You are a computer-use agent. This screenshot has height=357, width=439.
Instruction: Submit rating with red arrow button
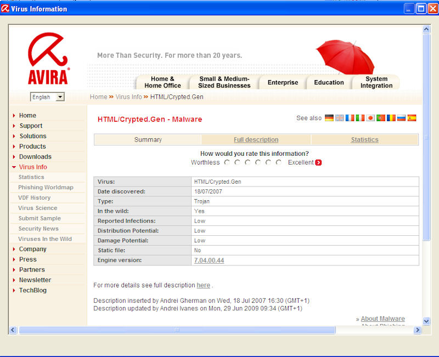(318, 162)
